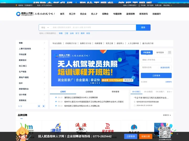Image resolution: width=189 pixels, height=141 pixels.
Task: Focus the 短信动态码 input field
Action: pos(150,68)
